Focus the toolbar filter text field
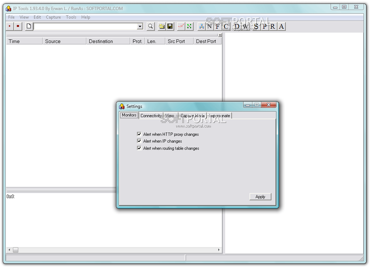The image size is (370, 268). click(x=86, y=26)
